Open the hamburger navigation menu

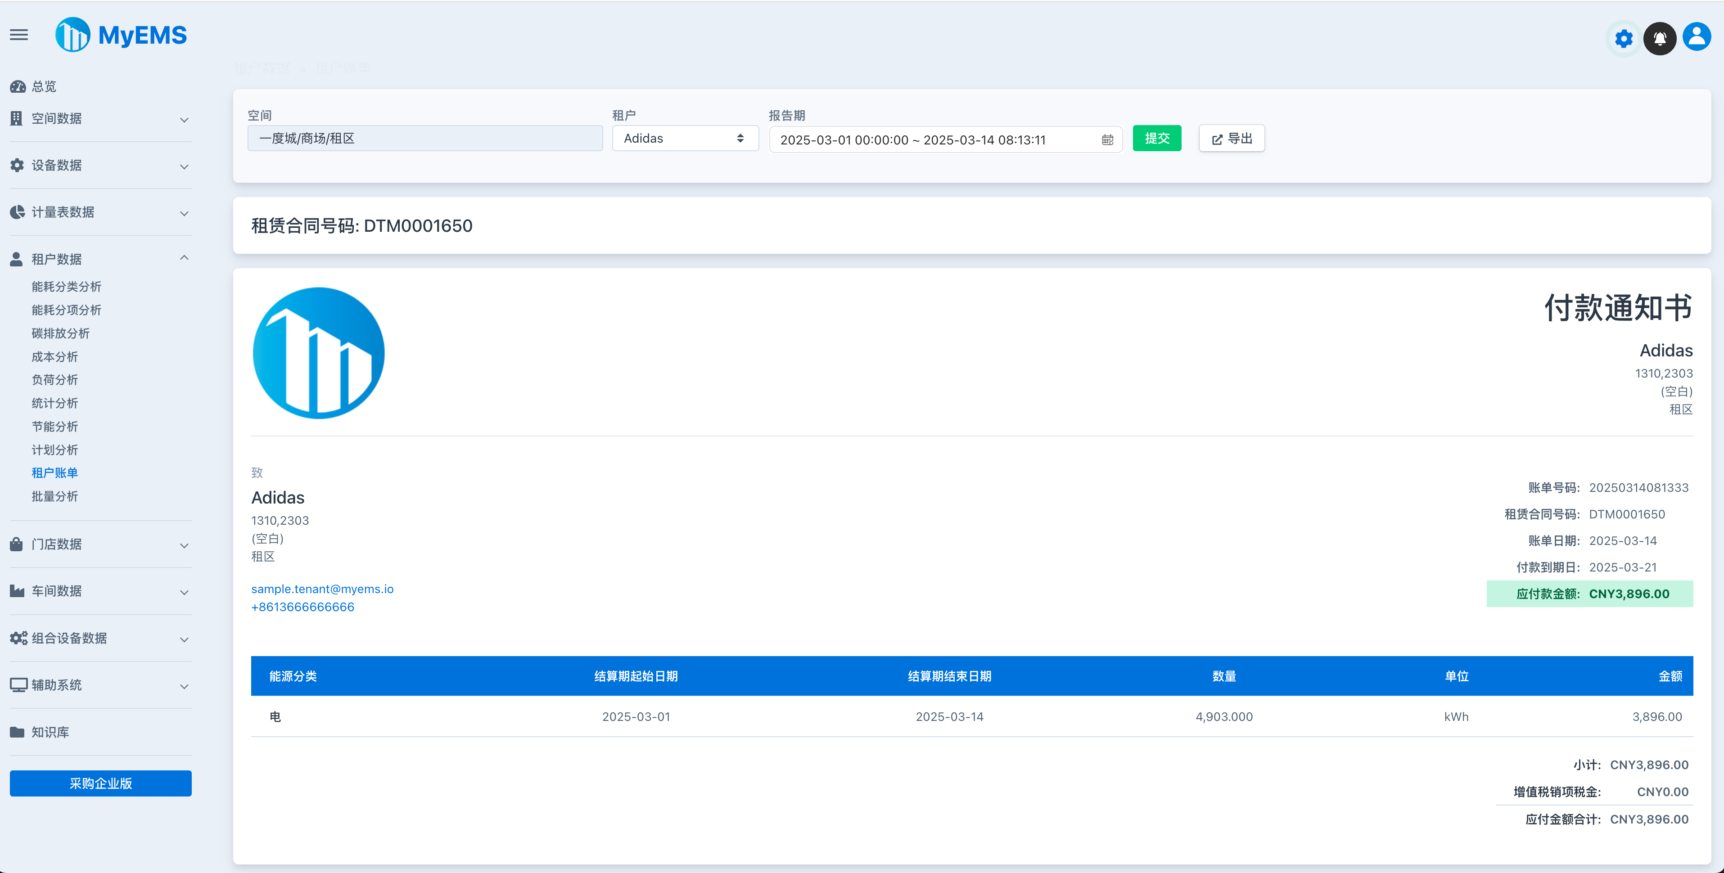(18, 35)
